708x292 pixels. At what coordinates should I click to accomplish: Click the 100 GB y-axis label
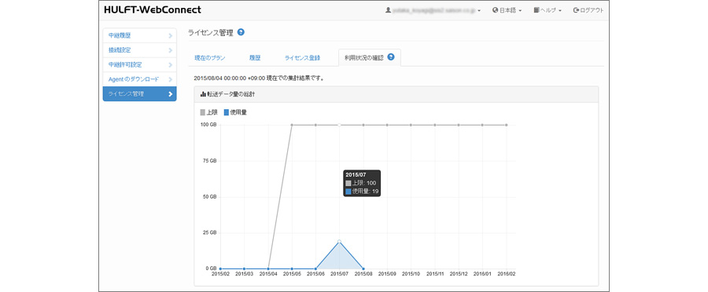(208, 125)
